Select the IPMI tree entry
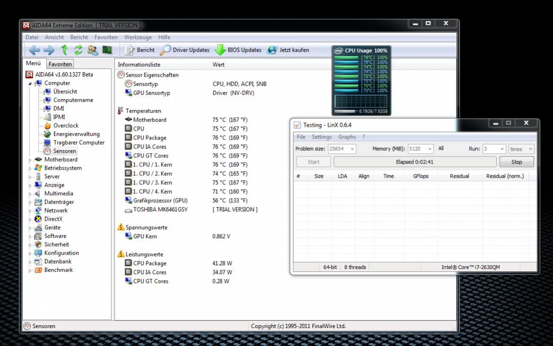Viewport: 553px width, 346px height. click(59, 117)
